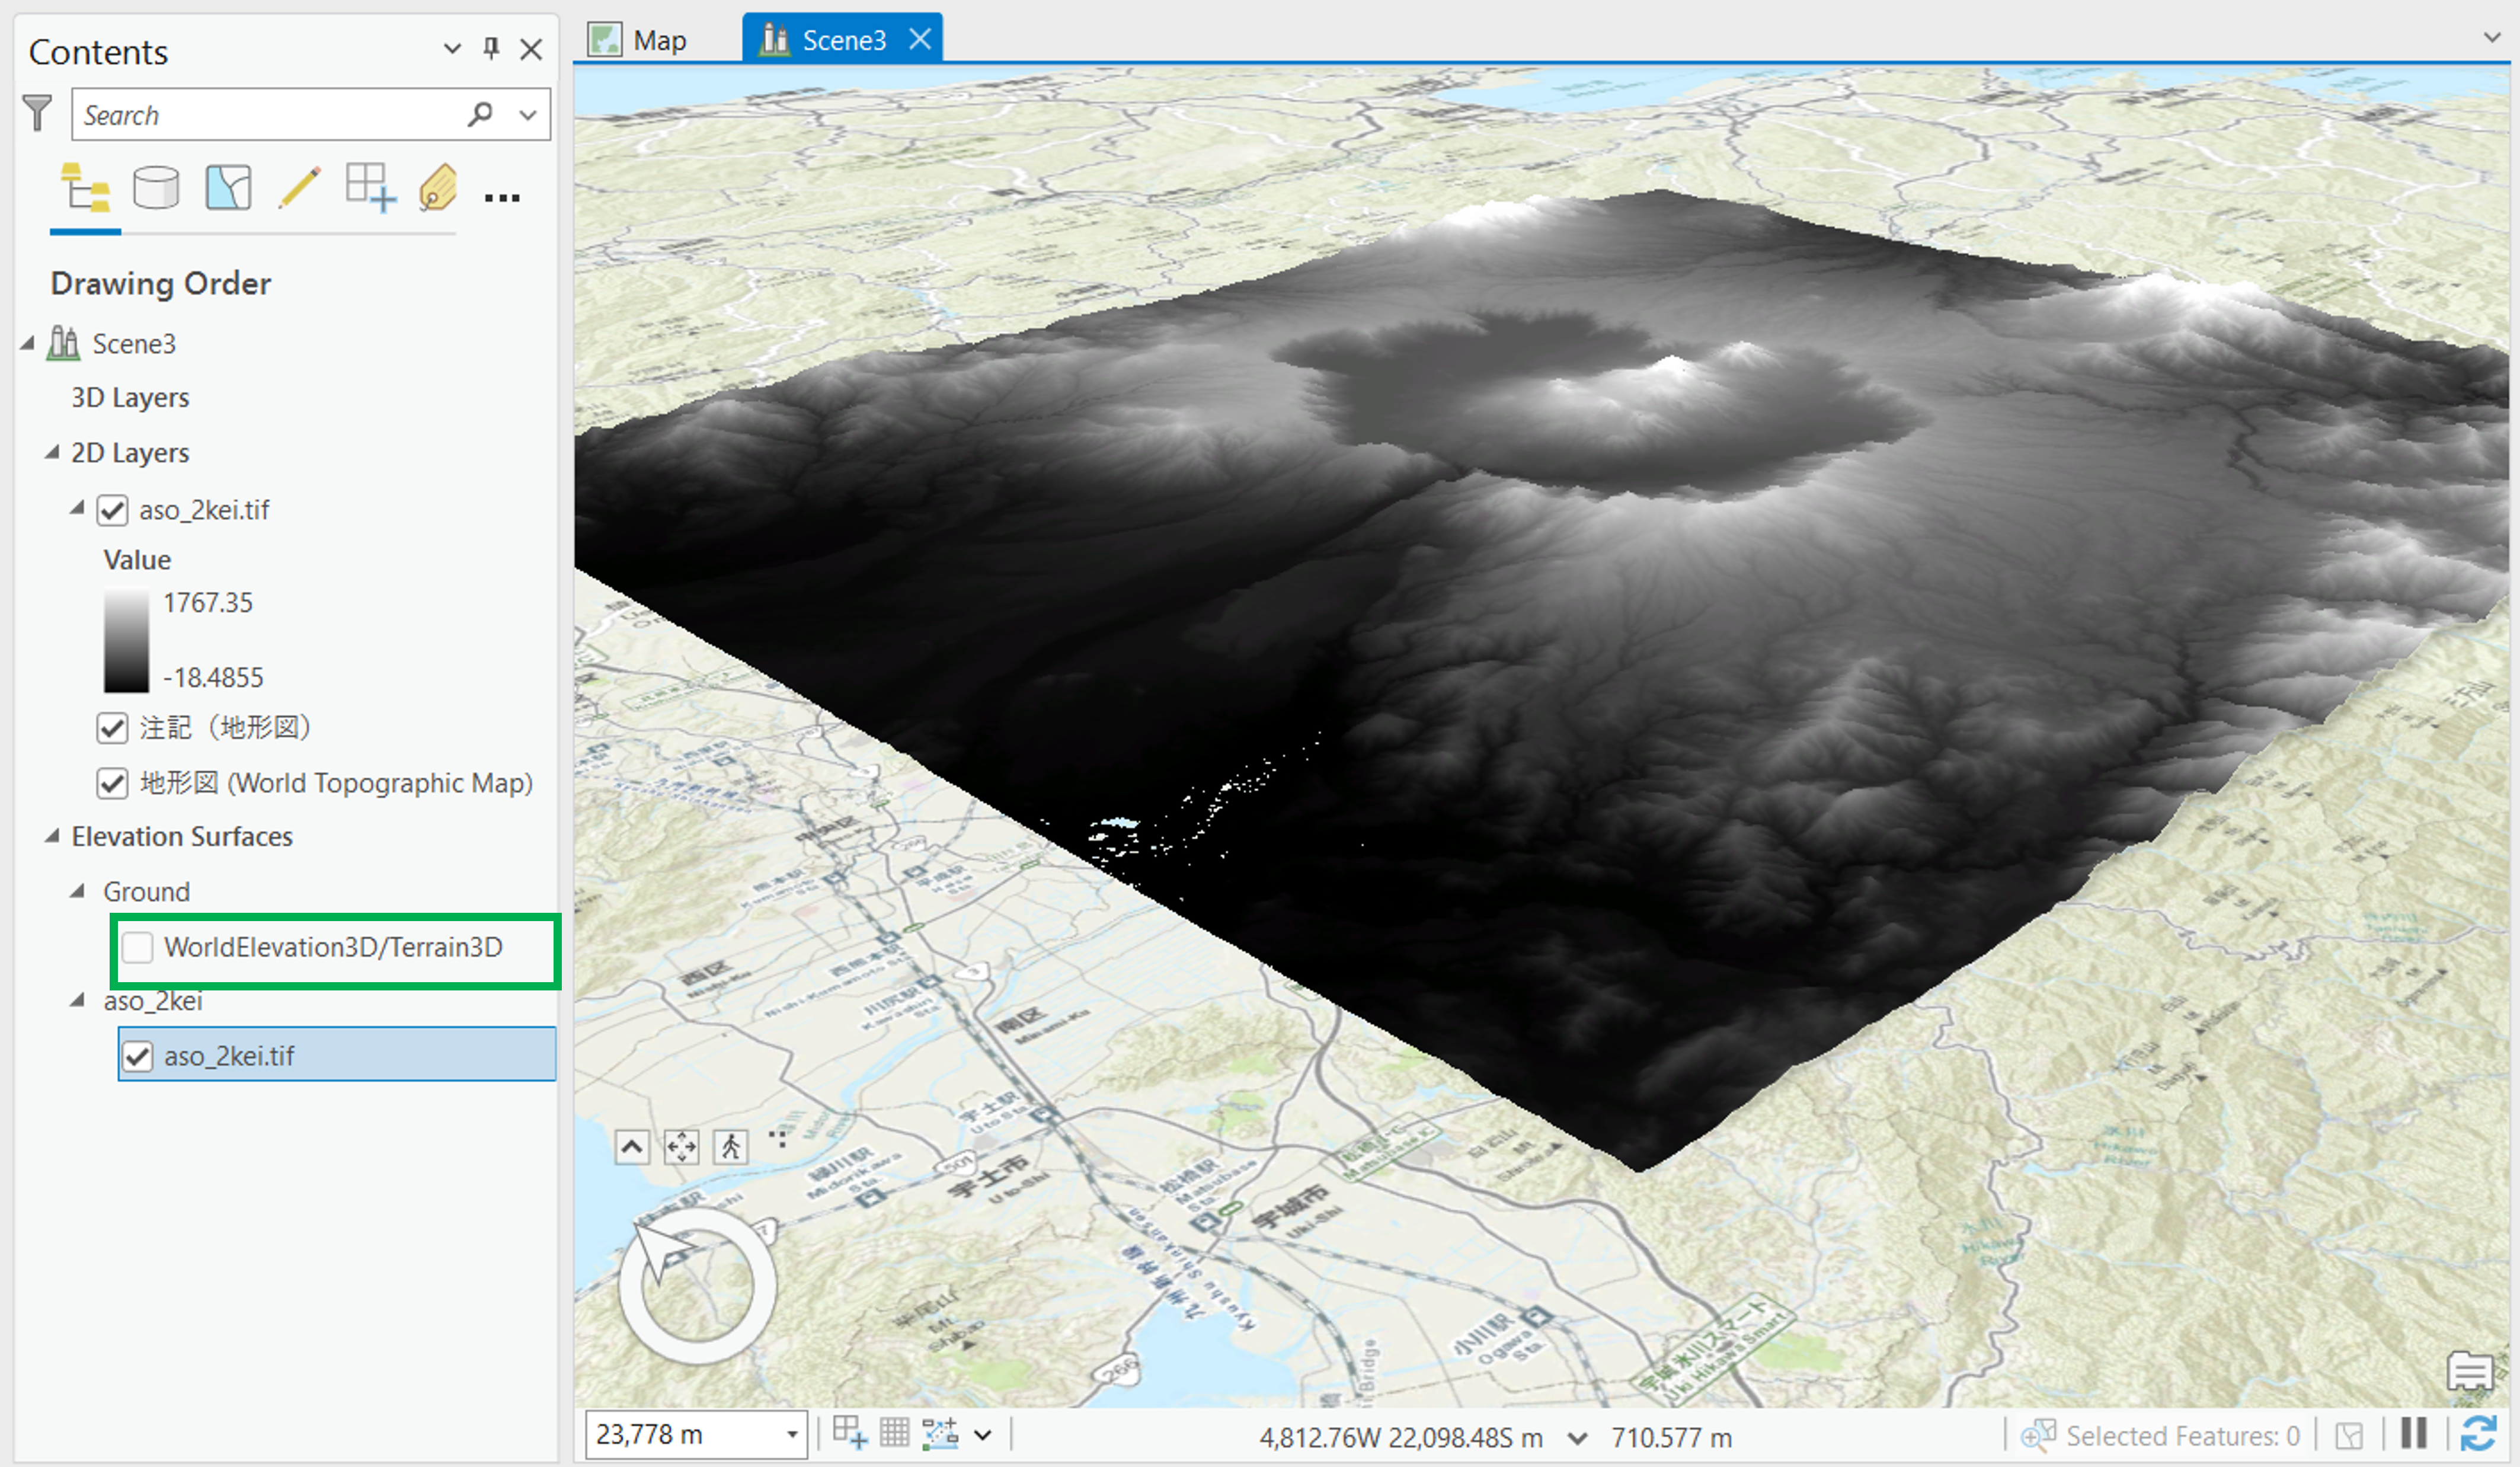Select List By Selection icon

pos(228,188)
